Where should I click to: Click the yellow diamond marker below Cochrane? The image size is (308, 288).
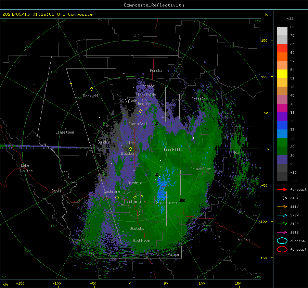point(117,198)
